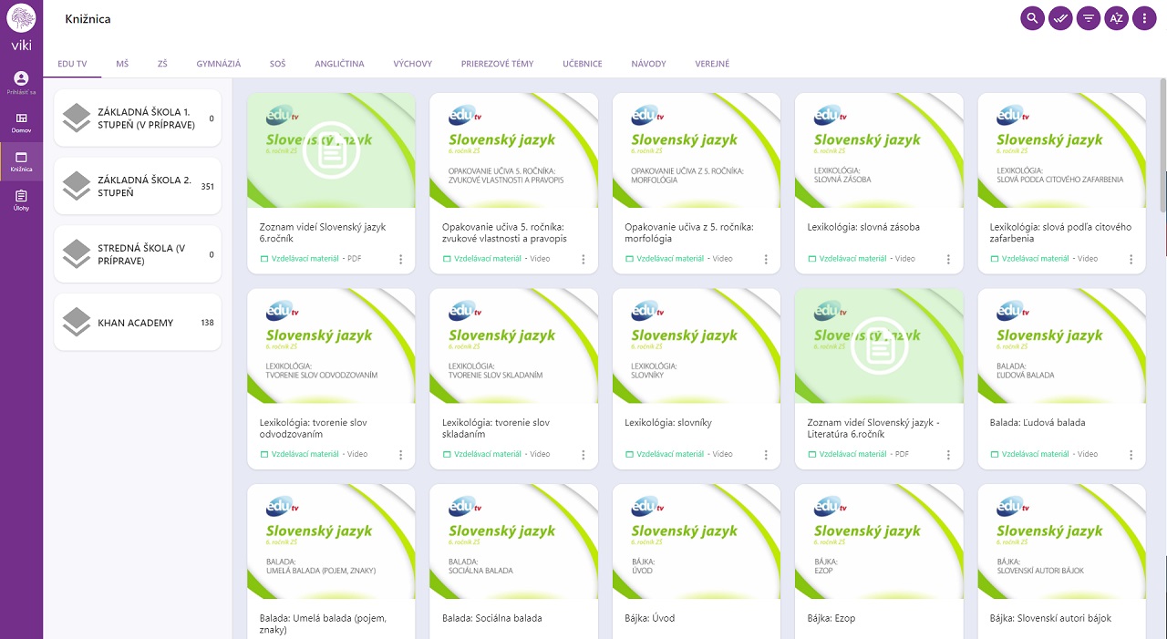Open thumbnail Lexikológia: tvorenie slov odvodzovaním
The image size is (1167, 639).
pyautogui.click(x=331, y=346)
